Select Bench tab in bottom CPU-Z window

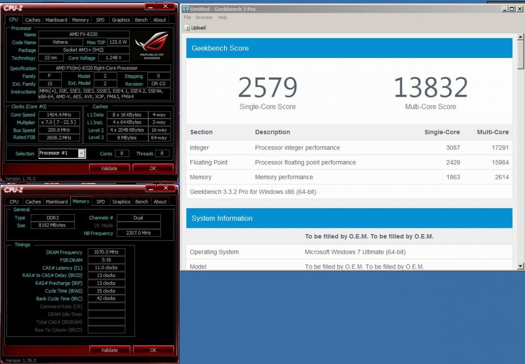coord(142,202)
